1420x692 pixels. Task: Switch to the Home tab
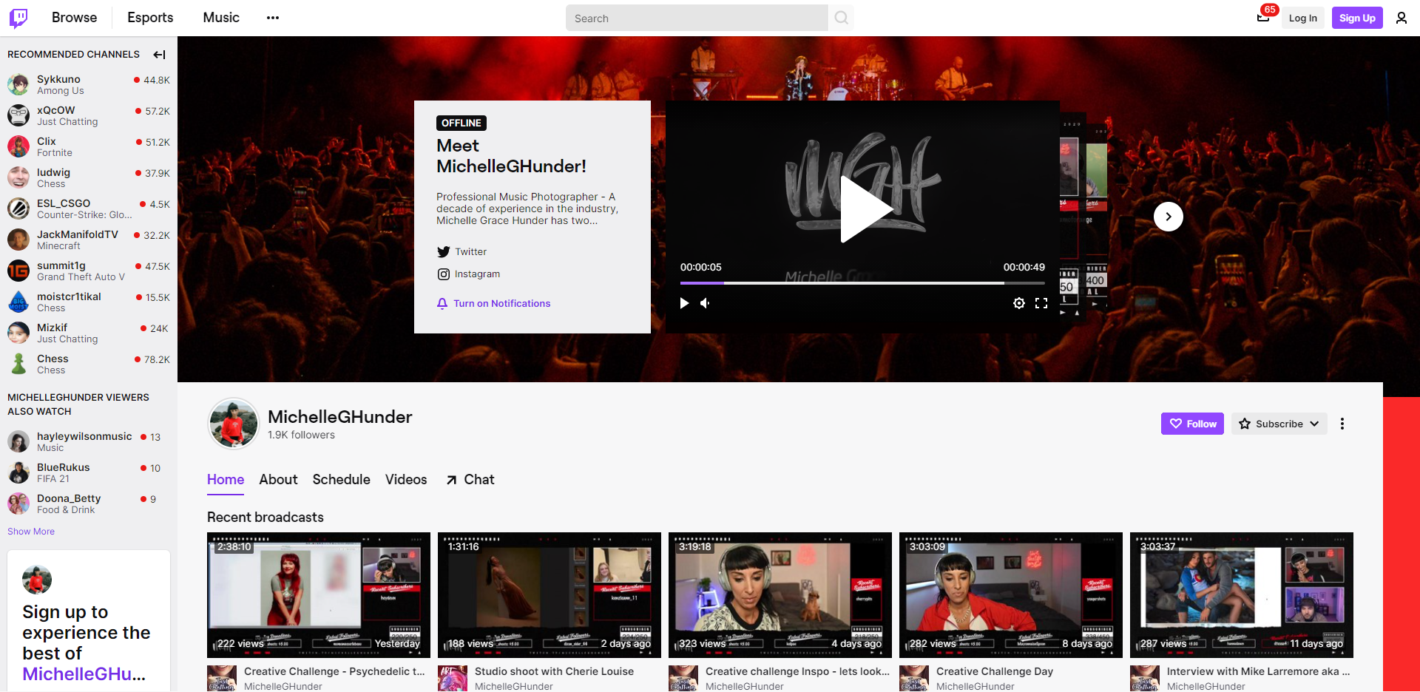click(226, 479)
